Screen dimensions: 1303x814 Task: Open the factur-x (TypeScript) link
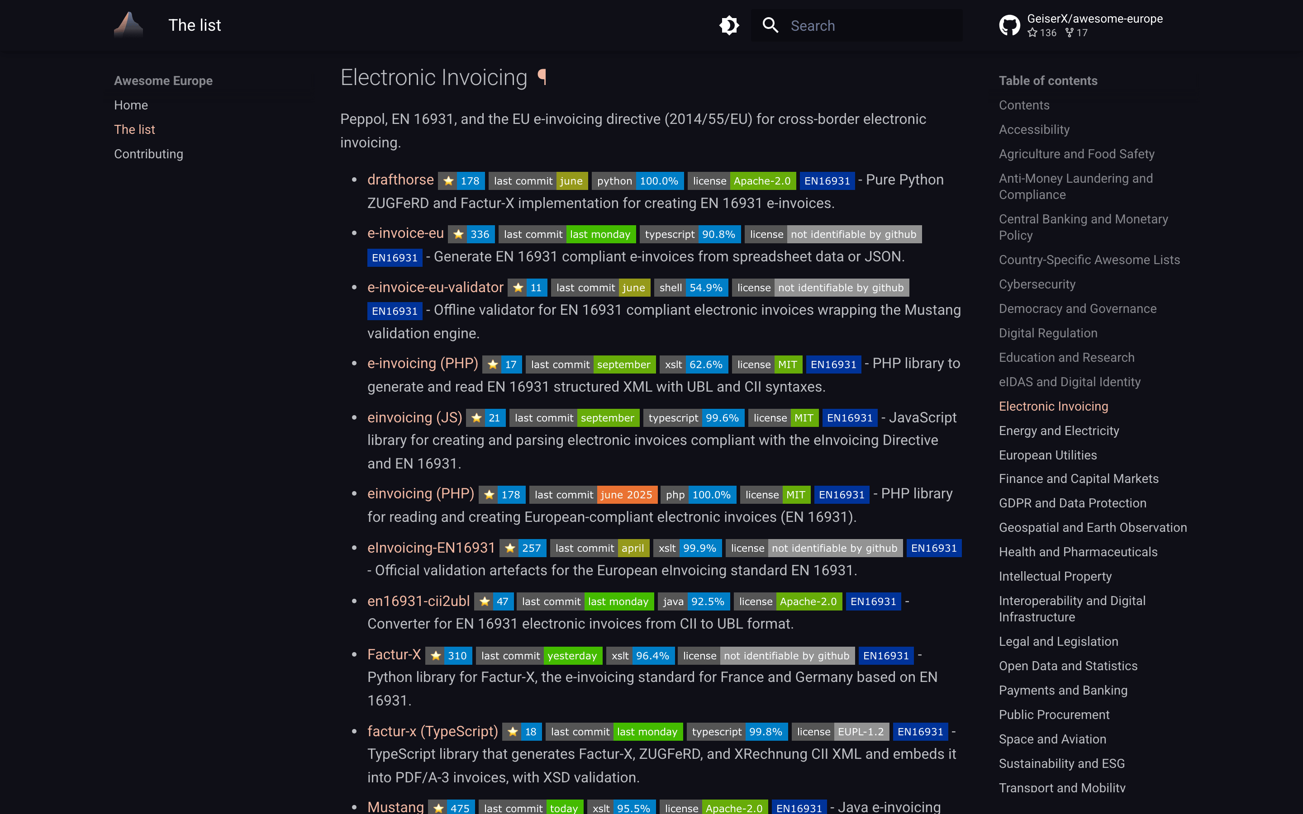tap(433, 731)
